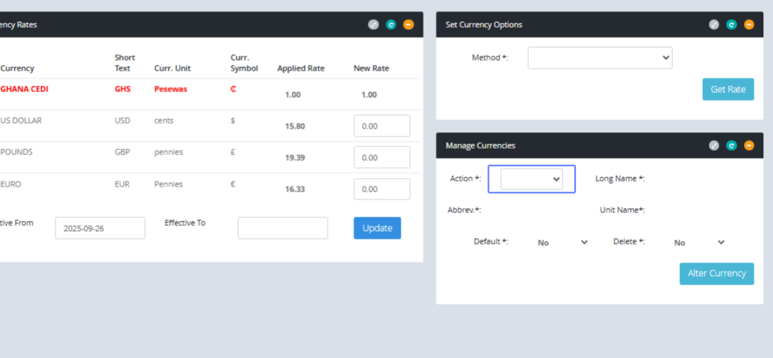Click the gray expand icon in Currency Rates panel
The height and width of the screenshot is (358, 773).
point(374,24)
